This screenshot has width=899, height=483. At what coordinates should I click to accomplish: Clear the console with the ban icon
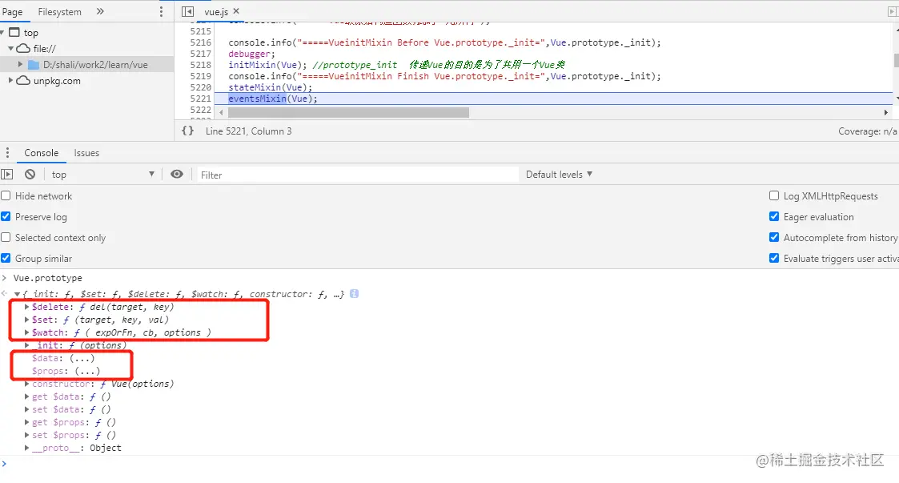coord(30,175)
